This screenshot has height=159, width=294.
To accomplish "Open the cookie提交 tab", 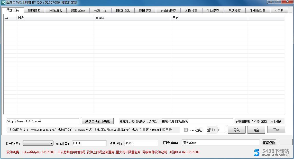I will [x=169, y=11].
